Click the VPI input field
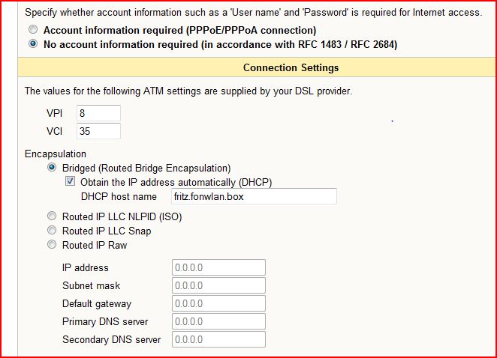497x358 pixels. 98,113
